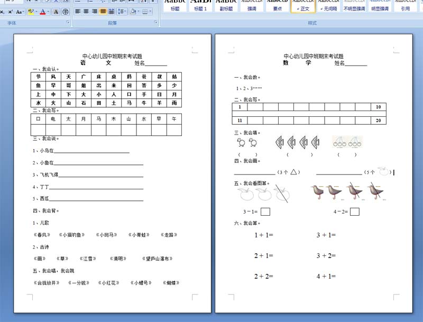This screenshot has width=423, height=322.
Task: Apply red font color
Action: pyautogui.click(x=43, y=12)
